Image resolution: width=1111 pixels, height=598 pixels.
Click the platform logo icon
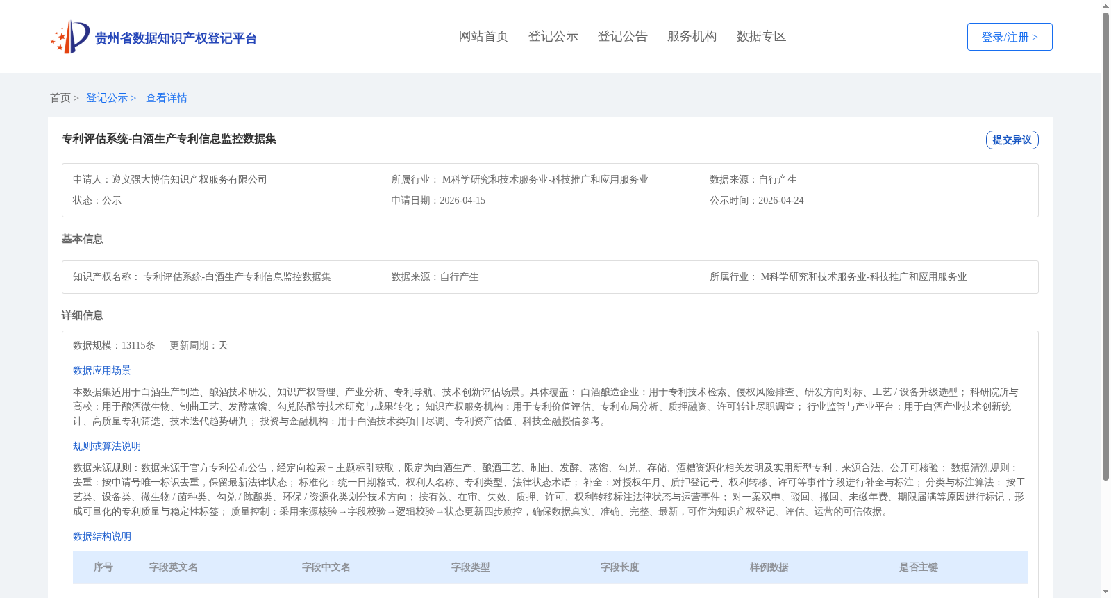click(x=70, y=37)
